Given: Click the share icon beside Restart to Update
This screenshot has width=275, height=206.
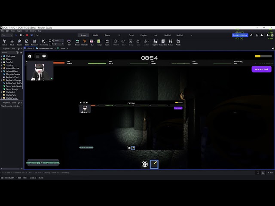Looking at the screenshot, I should [x=251, y=35].
